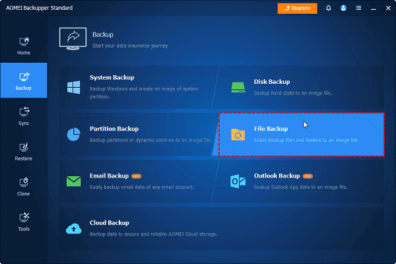The width and height of the screenshot is (396, 264).
Task: Click the folder File Backup icon
Action: [x=238, y=135]
